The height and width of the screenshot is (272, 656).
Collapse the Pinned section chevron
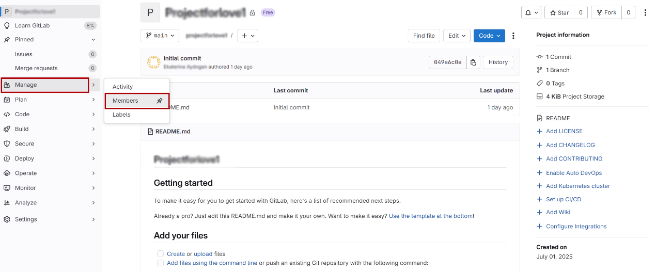point(93,40)
